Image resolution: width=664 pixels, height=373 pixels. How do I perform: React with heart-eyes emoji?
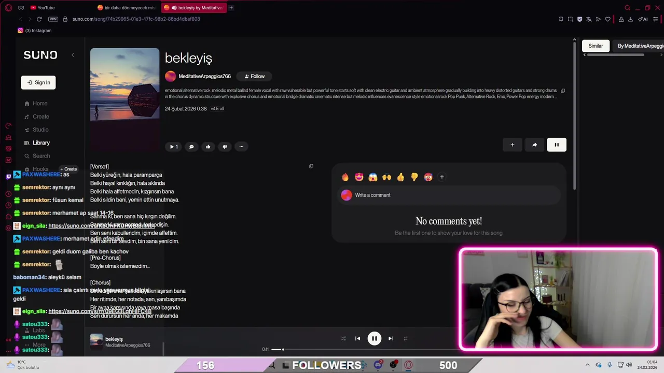pyautogui.click(x=359, y=177)
